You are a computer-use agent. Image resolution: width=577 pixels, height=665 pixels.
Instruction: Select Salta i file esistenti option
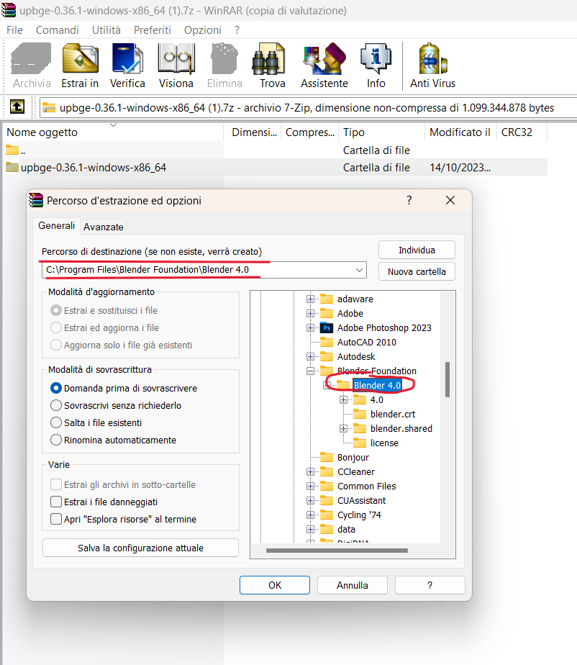tap(56, 423)
